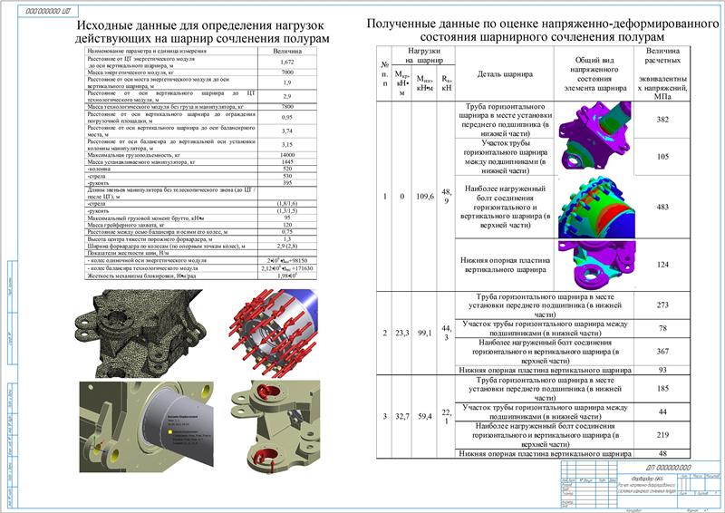Click grapple mass value '120'
The width and height of the screenshot is (725, 513).
(x=287, y=225)
